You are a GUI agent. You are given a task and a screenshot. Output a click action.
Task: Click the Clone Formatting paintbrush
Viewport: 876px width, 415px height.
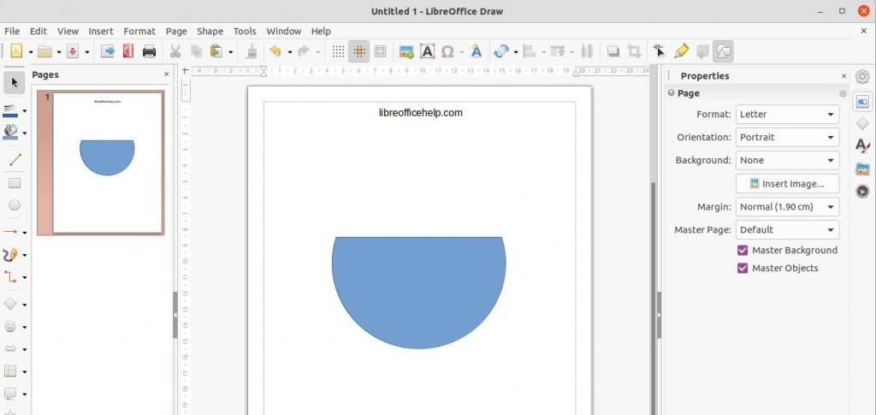click(x=252, y=51)
